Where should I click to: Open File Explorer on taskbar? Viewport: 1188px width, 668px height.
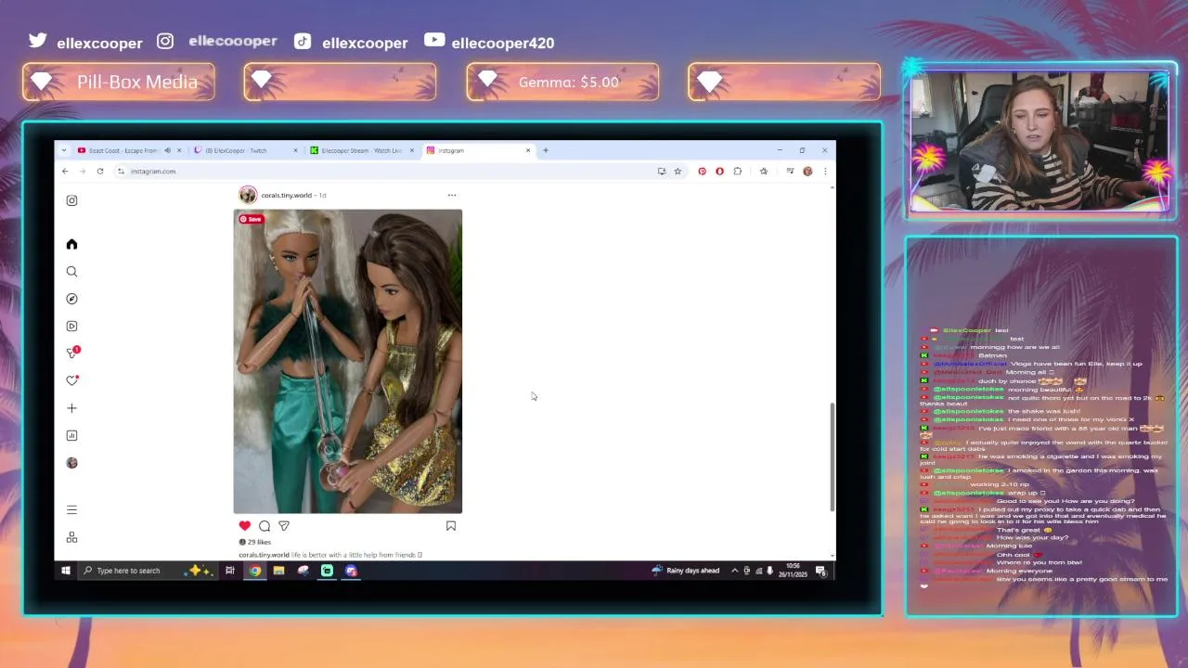click(278, 571)
